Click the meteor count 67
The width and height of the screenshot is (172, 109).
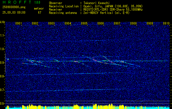[x=40, y=13]
